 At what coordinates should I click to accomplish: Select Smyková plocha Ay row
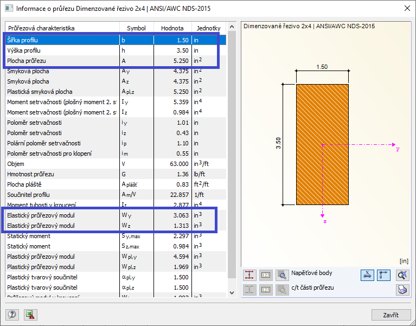116,71
